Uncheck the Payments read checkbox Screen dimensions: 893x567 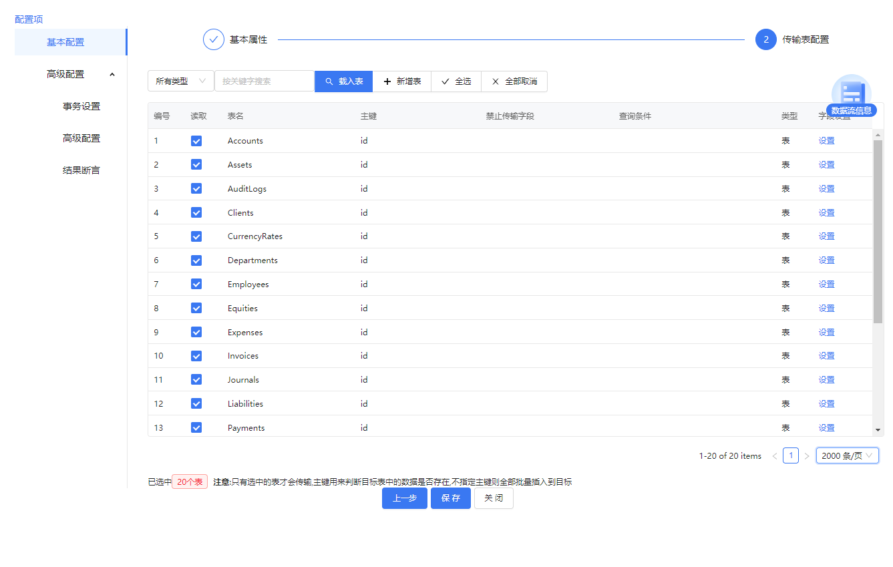[196, 427]
